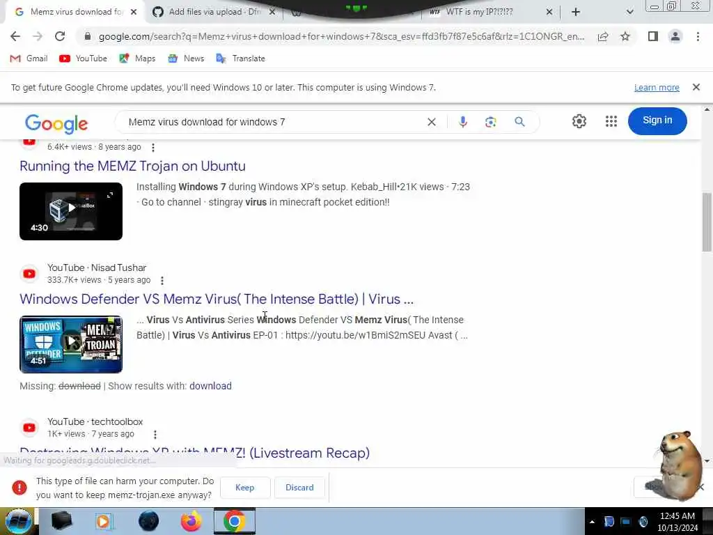Screen dimensions: 713x535
Task: Start voice search with microphone icon
Action: coord(462,122)
